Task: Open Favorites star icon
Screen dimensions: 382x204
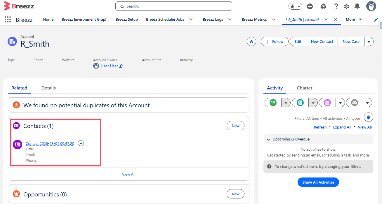Action: click(x=292, y=6)
